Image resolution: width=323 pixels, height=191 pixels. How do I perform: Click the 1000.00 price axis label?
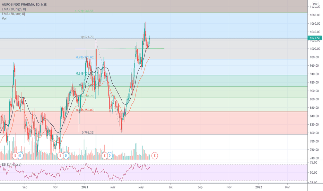pyautogui.click(x=315, y=49)
